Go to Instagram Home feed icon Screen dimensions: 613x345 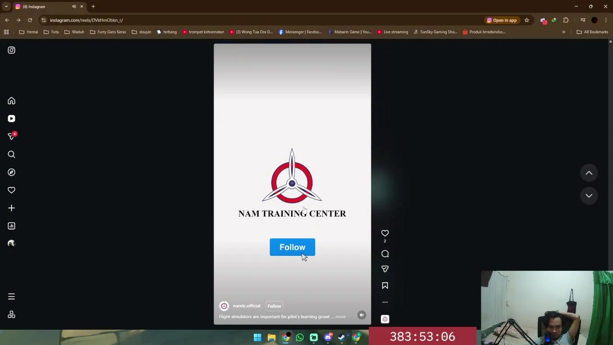coord(11,101)
